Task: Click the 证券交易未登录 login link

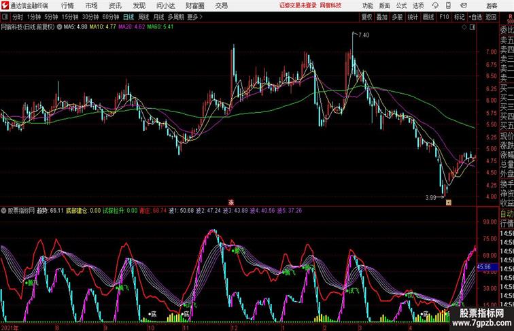Action: [298, 5]
